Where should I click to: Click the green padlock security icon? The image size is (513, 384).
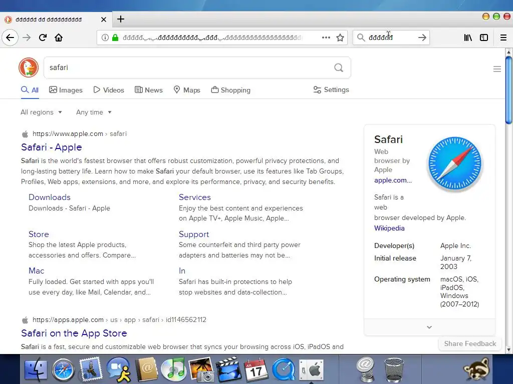point(115,37)
